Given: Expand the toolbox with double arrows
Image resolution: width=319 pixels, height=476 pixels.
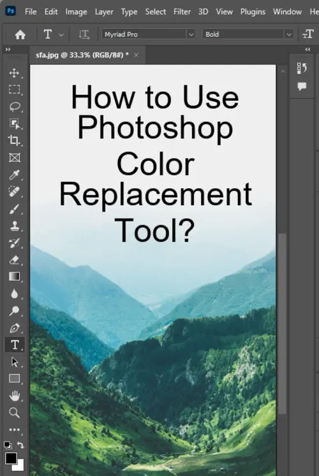Looking at the screenshot, I should tap(8, 49).
